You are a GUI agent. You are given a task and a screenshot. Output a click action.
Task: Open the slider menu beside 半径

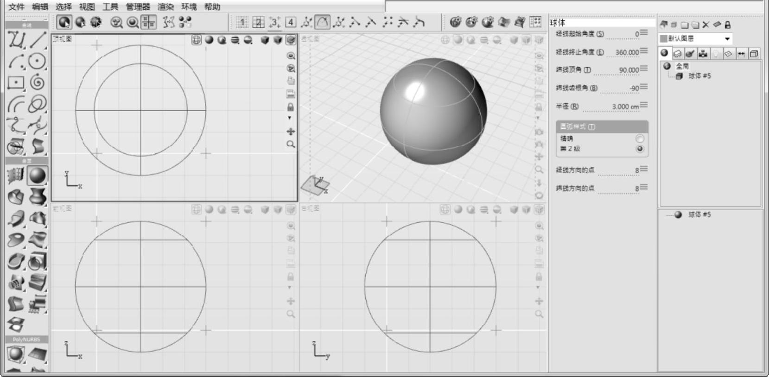tap(644, 105)
